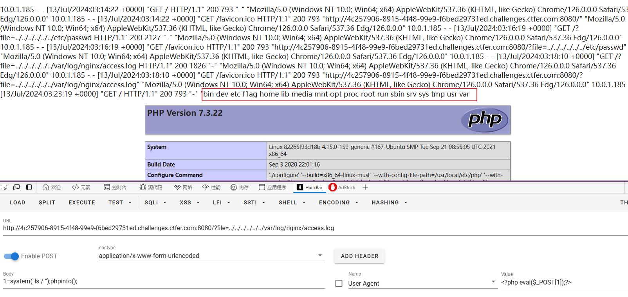Select the AdBlock tab

pyautogui.click(x=342, y=188)
